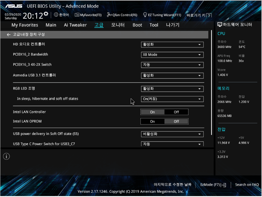Click the globe language icon

[56, 15]
